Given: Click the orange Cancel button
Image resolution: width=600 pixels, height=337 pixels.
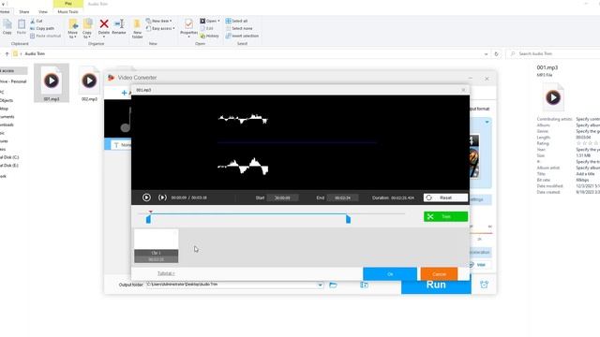Looking at the screenshot, I should point(439,274).
